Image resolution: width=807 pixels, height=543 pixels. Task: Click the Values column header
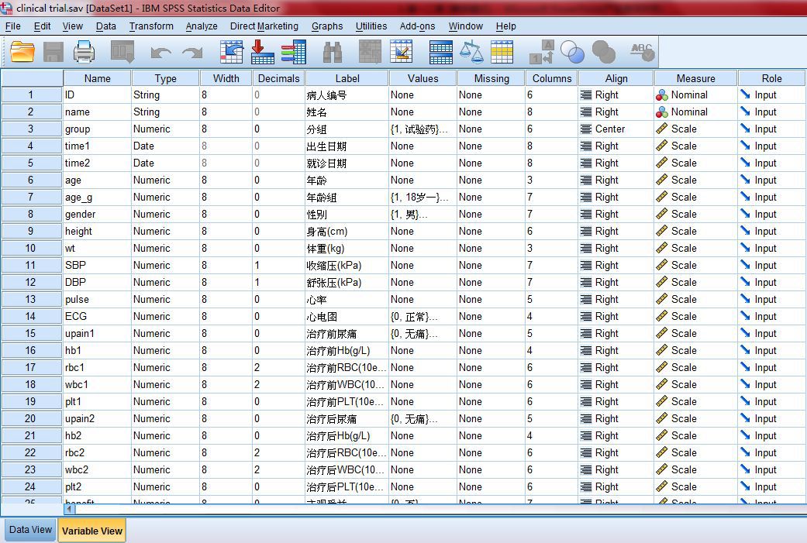click(x=423, y=78)
